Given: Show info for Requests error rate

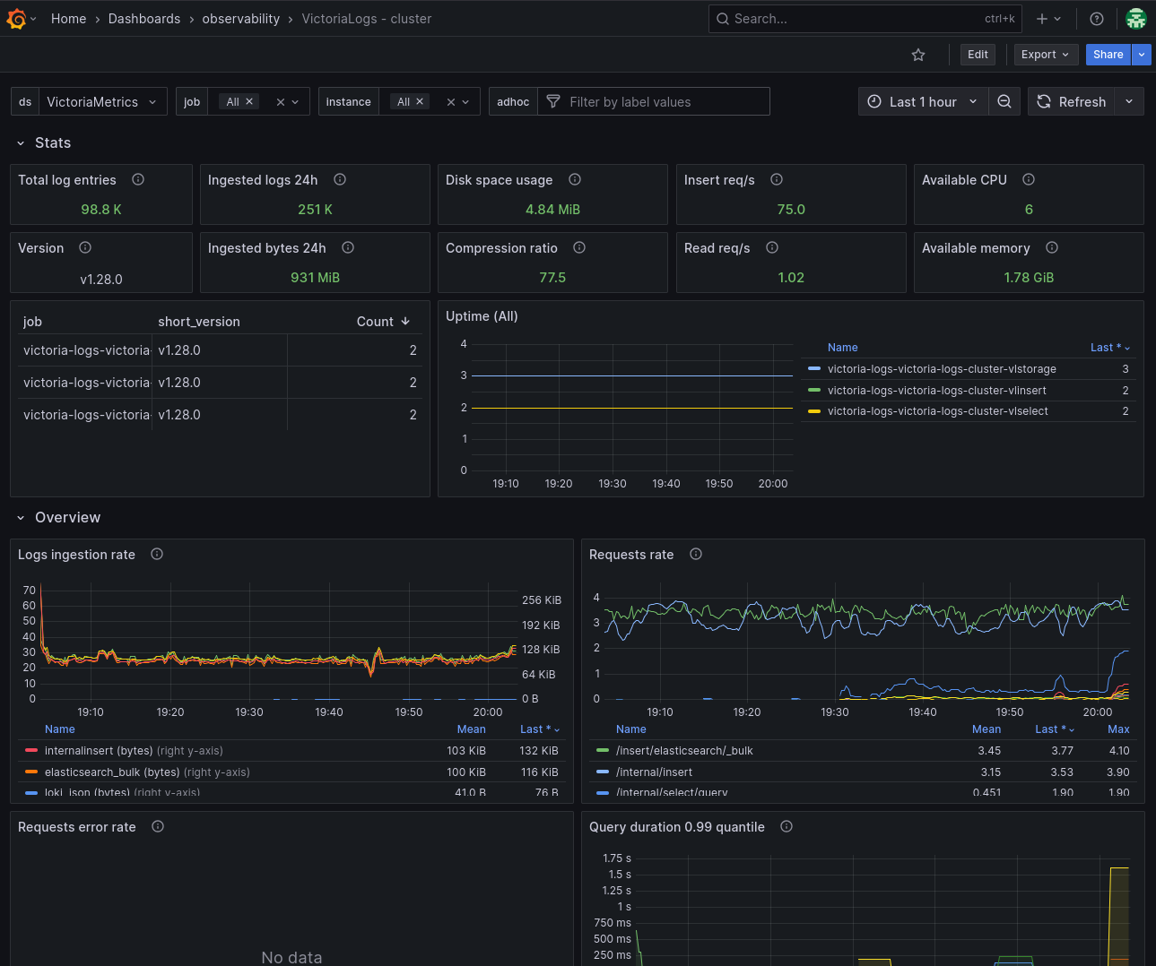Looking at the screenshot, I should point(158,826).
